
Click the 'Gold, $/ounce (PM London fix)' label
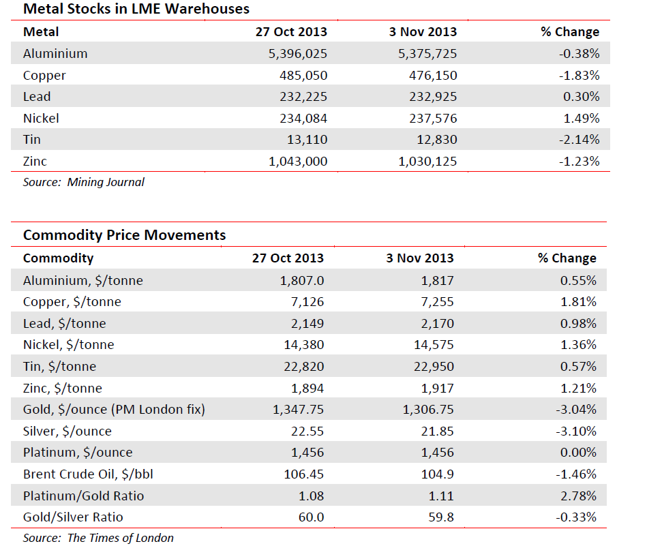(114, 410)
